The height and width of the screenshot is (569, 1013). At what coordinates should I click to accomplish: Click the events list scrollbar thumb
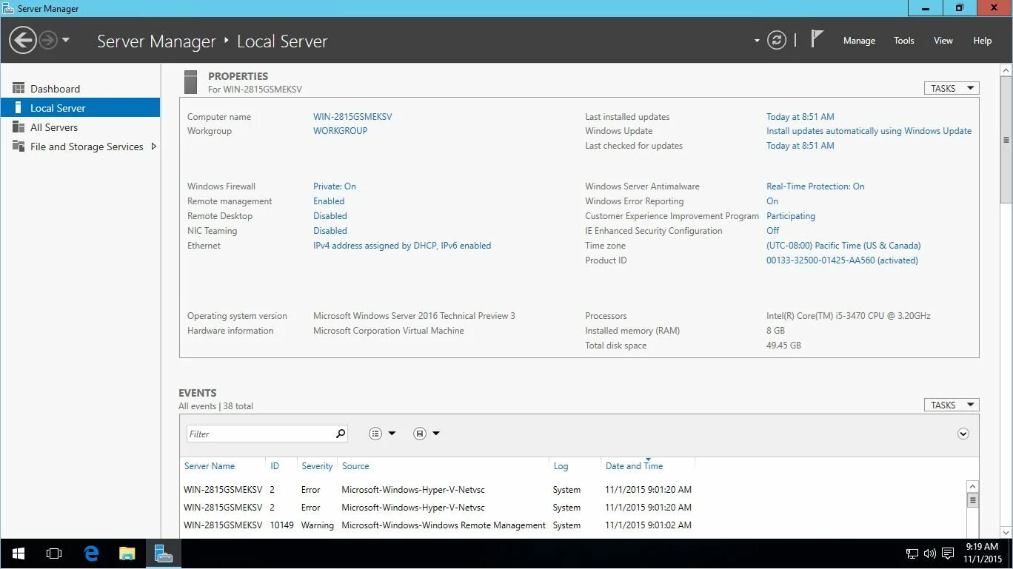[973, 500]
